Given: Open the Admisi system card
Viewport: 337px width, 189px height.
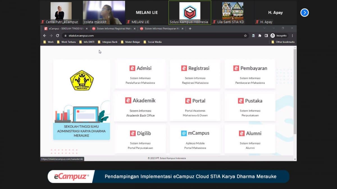Looking at the screenshot, I should point(140,74).
